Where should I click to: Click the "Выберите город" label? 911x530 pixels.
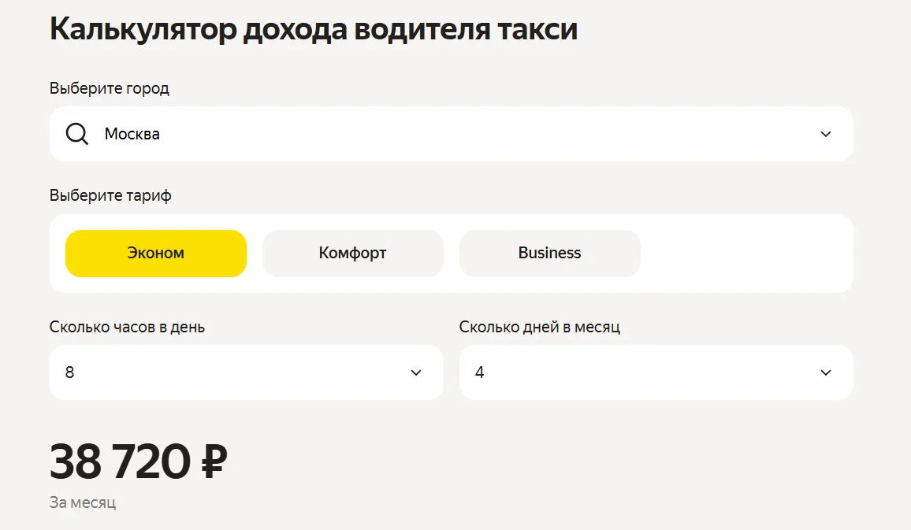[110, 88]
